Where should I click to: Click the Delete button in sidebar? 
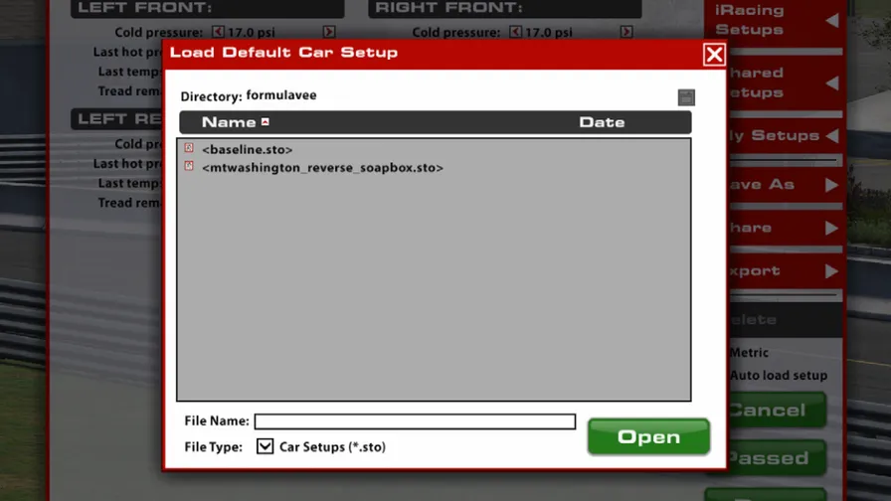click(x=785, y=320)
